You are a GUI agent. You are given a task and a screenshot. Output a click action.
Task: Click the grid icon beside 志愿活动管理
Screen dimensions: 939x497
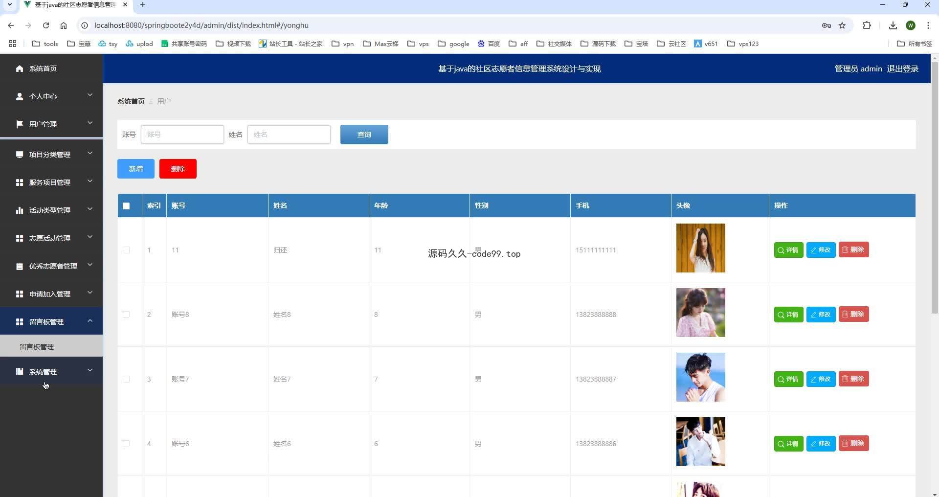20,238
